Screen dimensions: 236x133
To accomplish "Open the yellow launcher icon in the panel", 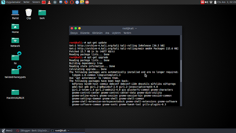I will click(x=82, y=2).
